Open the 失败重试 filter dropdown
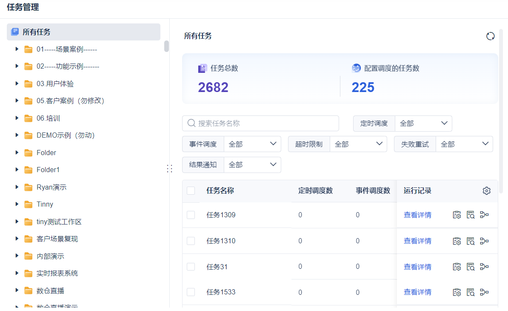Screen dimensions: 508x311 [x=464, y=144]
